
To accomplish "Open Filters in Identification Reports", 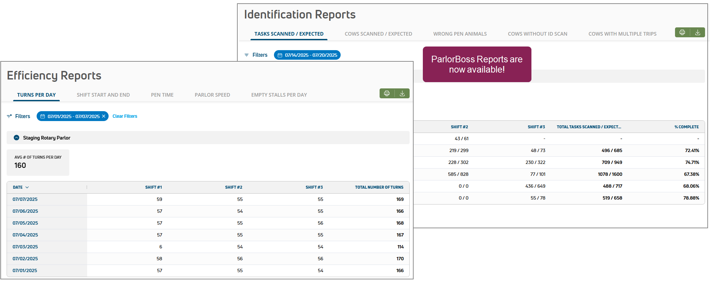I will (256, 55).
